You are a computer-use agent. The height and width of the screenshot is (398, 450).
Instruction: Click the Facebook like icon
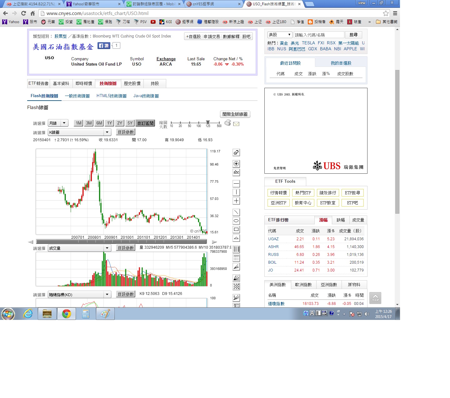point(104,46)
